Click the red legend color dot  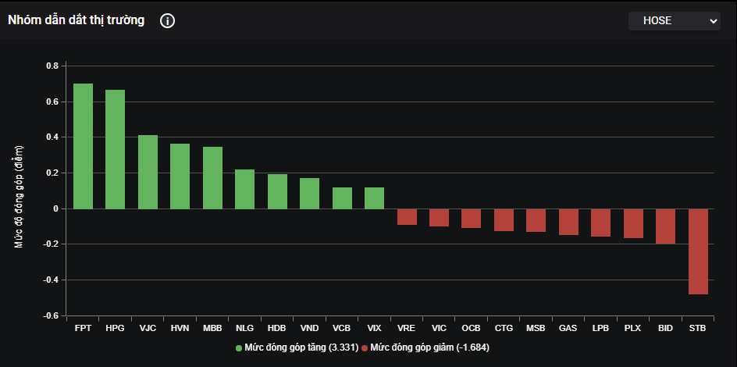click(x=365, y=347)
